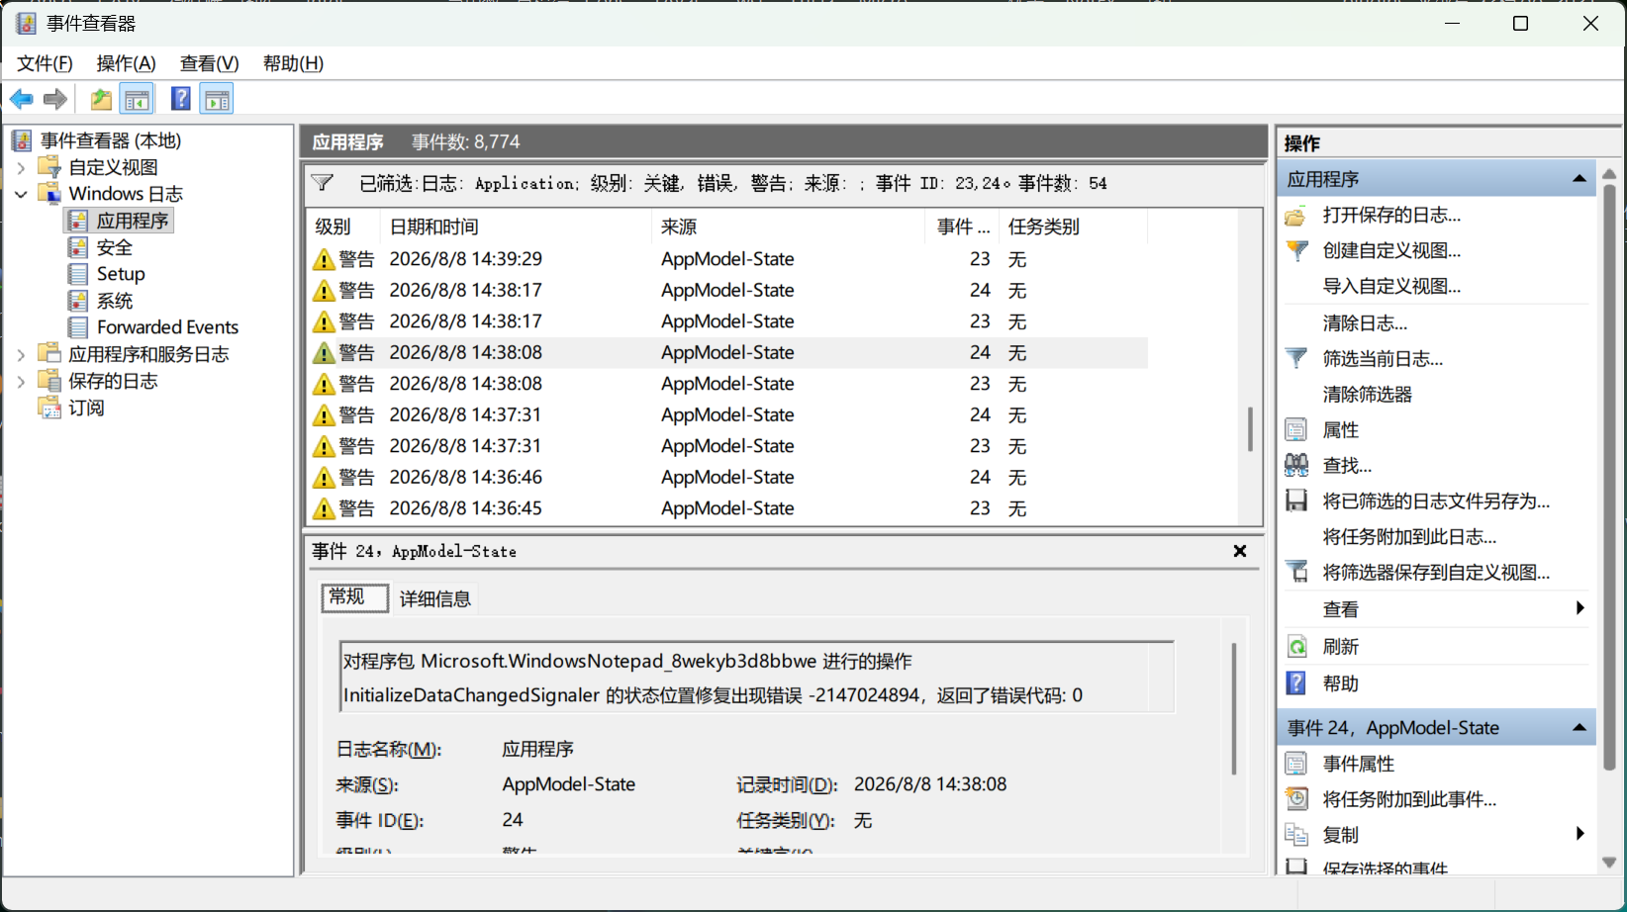
Task: Sort by the 日期和时间 column header
Action: [x=516, y=227]
